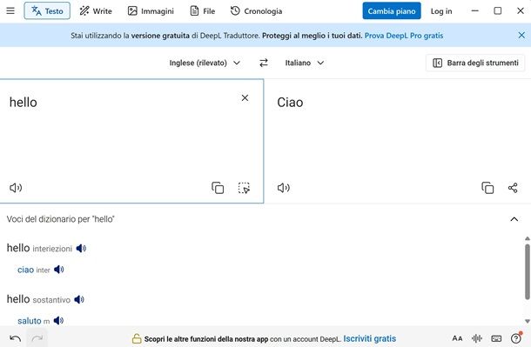Redo the last change
The width and height of the screenshot is (531, 347).
(37, 338)
